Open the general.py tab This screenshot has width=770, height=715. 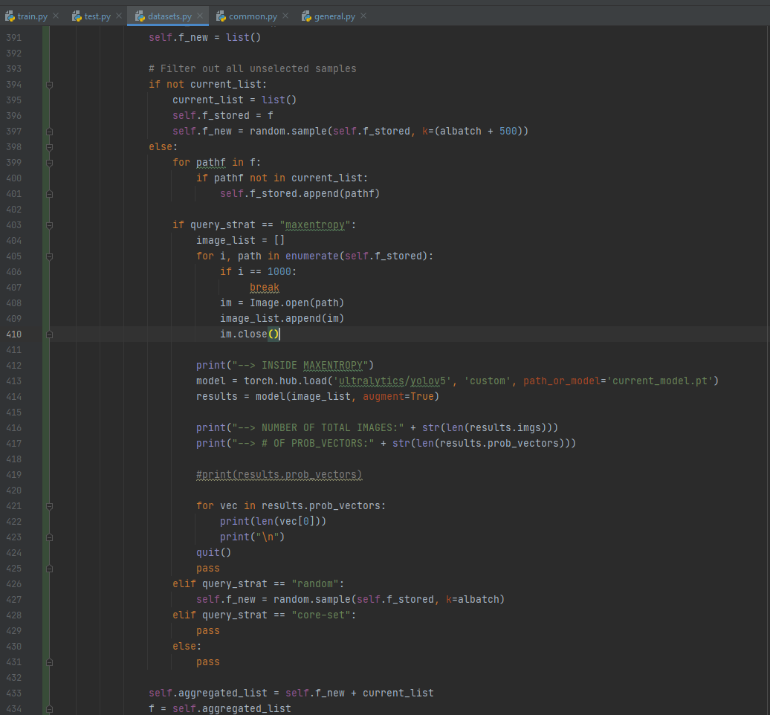(334, 16)
